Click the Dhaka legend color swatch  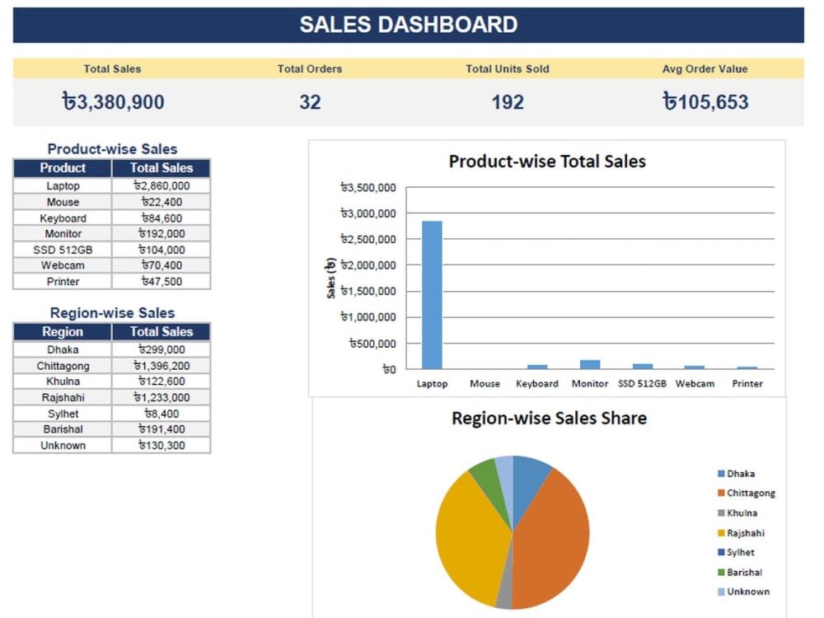[x=721, y=474]
